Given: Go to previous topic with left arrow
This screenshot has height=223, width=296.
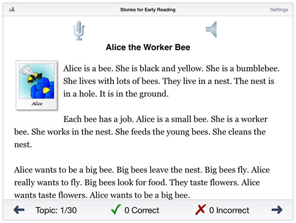Looking at the screenshot, I should click(19, 209).
